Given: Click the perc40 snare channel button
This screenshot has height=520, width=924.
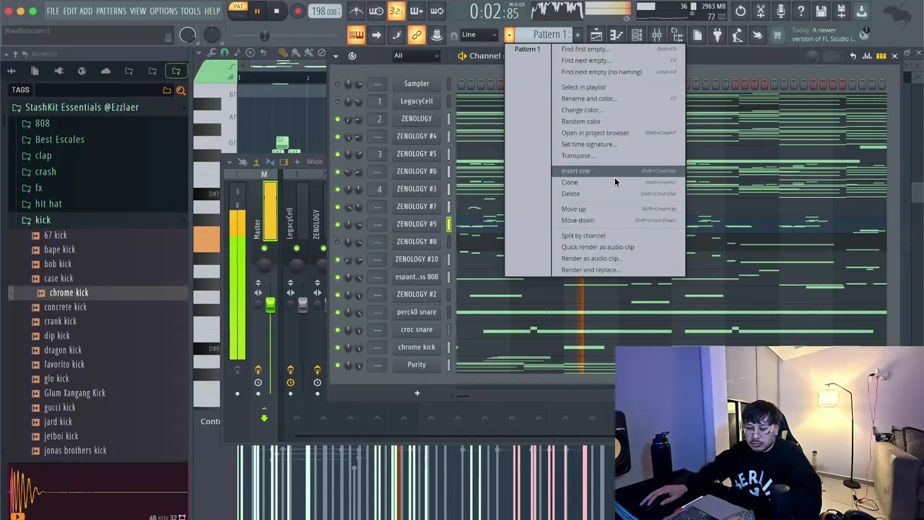Looking at the screenshot, I should pos(417,312).
